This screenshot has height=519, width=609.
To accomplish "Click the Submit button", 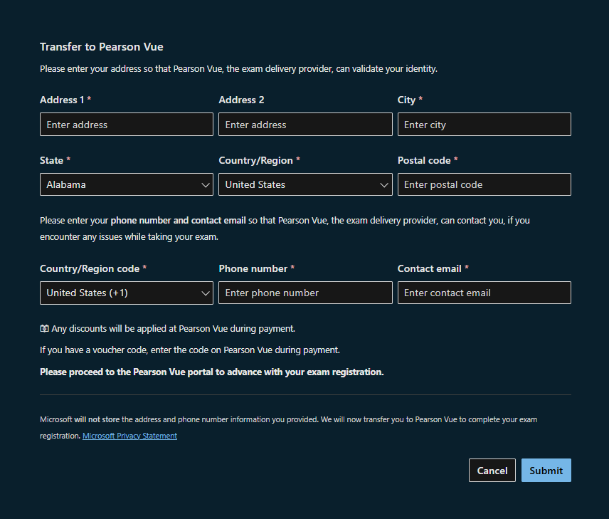I will click(546, 470).
